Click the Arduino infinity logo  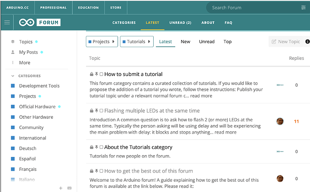click(27, 22)
